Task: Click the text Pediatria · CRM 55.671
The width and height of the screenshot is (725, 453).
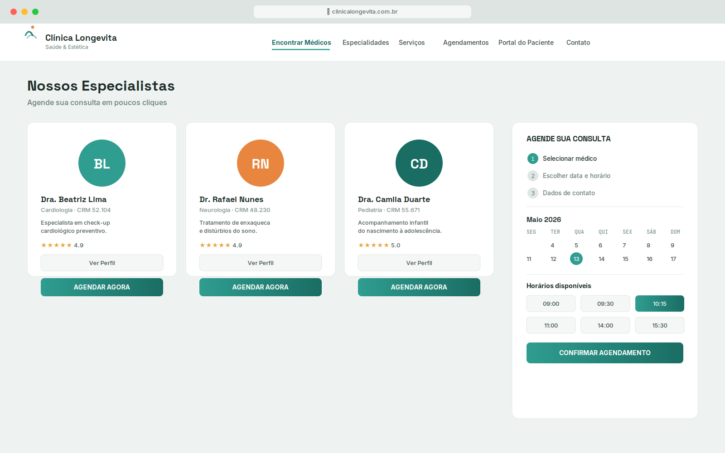Action: 389,210
